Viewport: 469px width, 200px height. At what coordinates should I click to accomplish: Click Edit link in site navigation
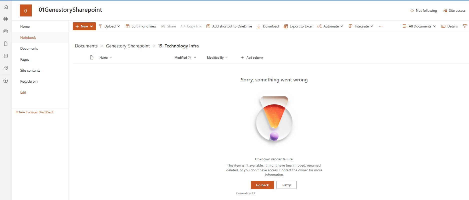(x=23, y=92)
